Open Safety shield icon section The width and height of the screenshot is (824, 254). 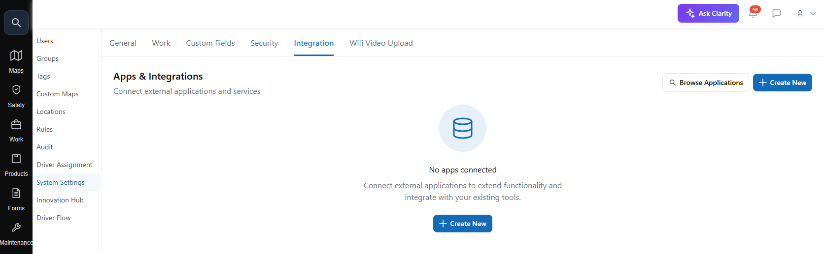tap(16, 96)
